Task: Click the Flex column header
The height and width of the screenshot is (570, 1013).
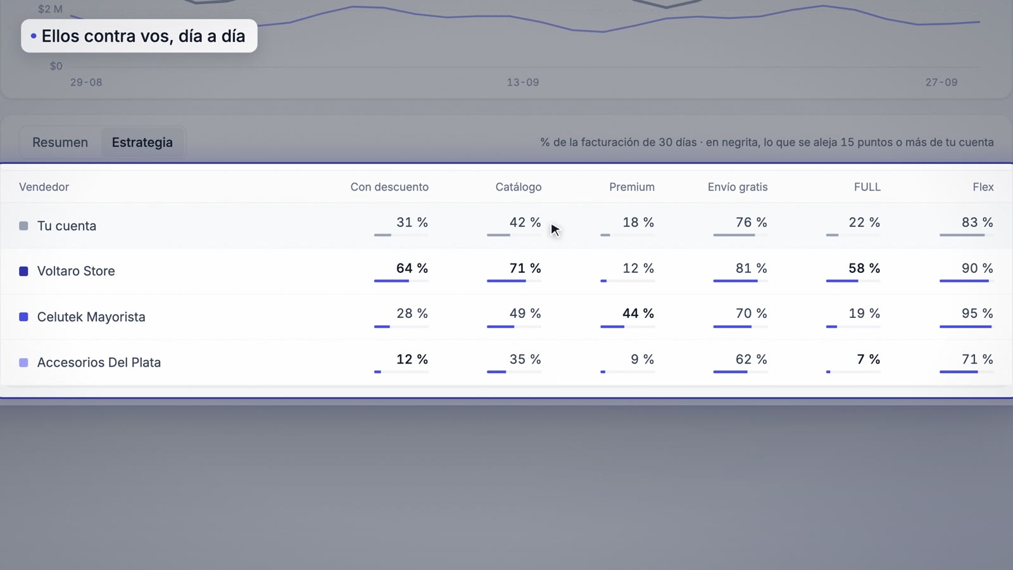Action: pos(983,187)
